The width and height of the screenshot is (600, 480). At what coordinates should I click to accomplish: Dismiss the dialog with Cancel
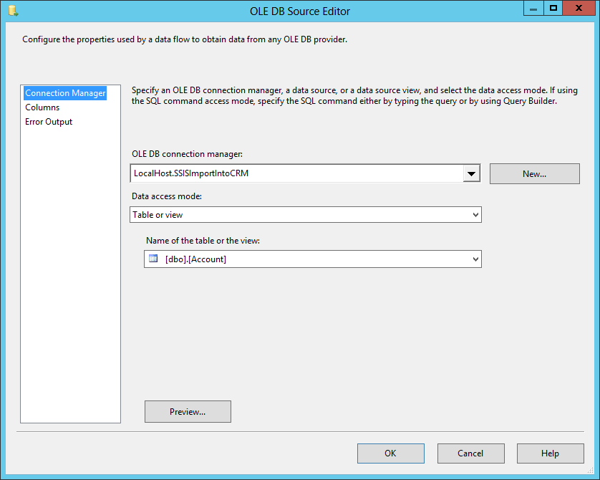(470, 453)
